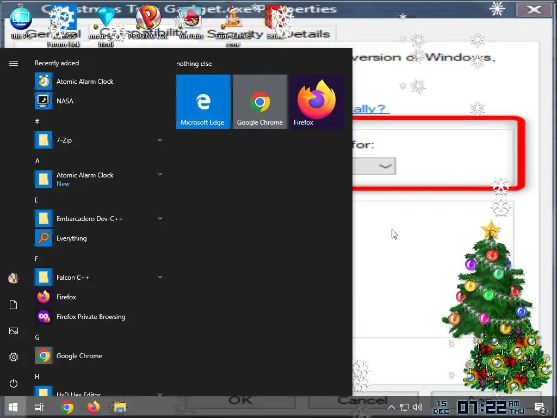Open the Action Center notifications

pyautogui.click(x=540, y=408)
